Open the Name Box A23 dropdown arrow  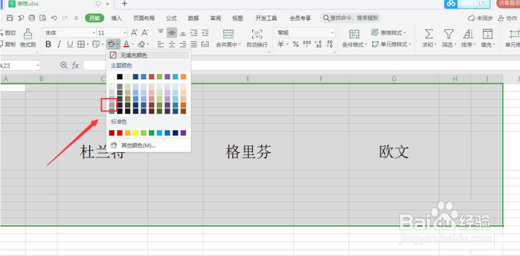pyautogui.click(x=37, y=65)
